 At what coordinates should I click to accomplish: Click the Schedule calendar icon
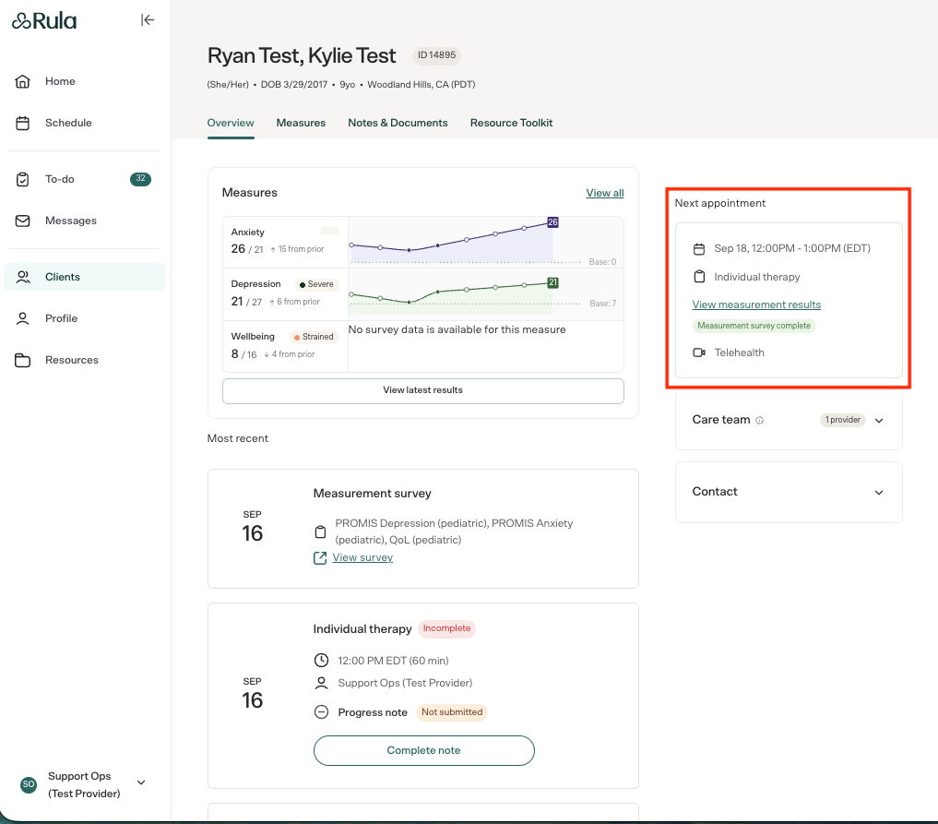coord(23,124)
